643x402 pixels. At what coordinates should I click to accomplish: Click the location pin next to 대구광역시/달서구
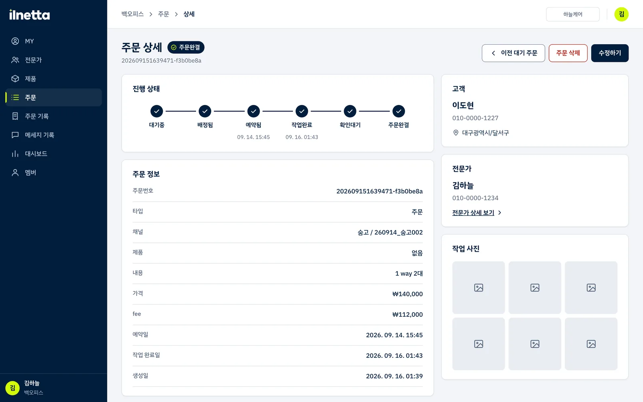pos(456,133)
